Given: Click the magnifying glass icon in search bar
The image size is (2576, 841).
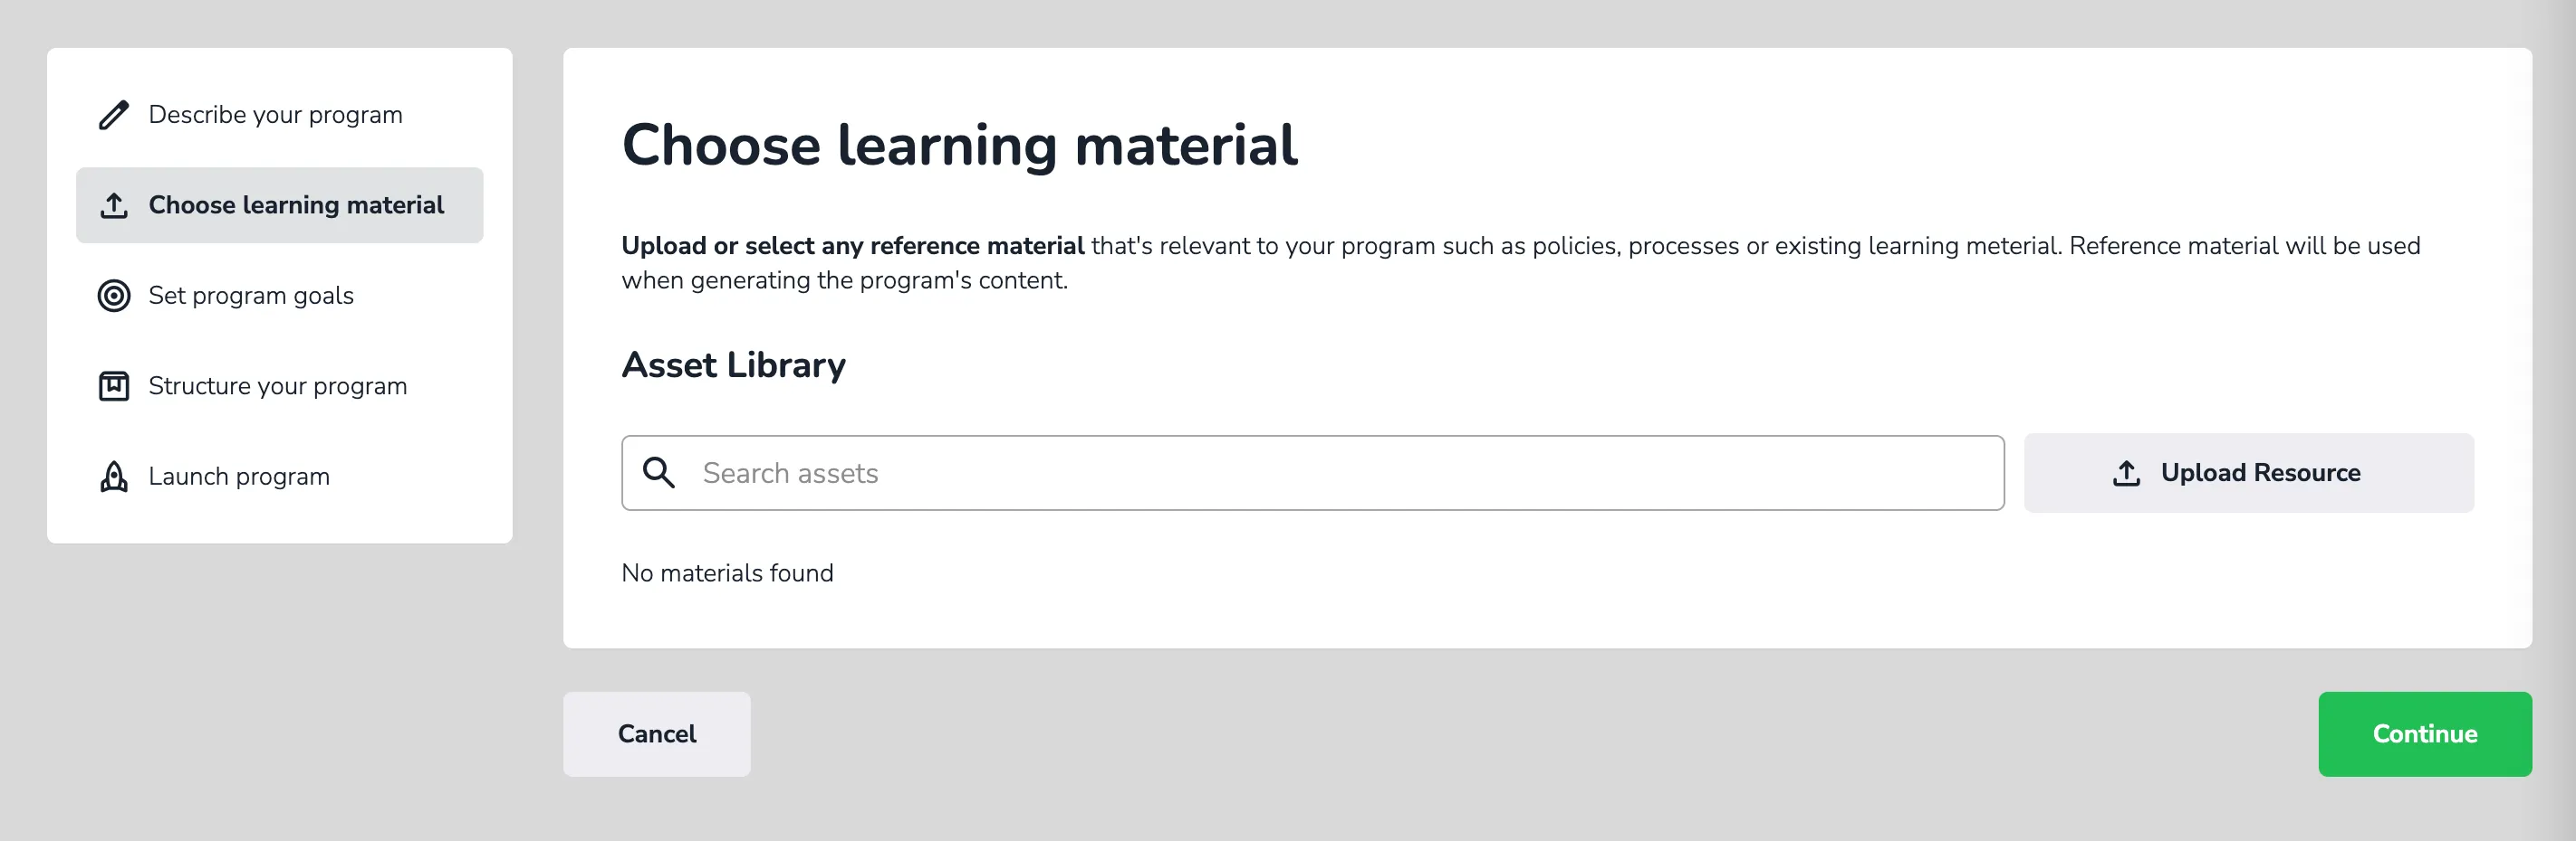Looking at the screenshot, I should click(x=661, y=472).
